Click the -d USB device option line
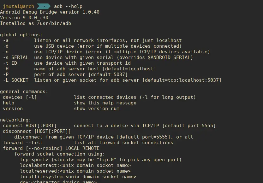The image size is (263, 183). coord(92,46)
